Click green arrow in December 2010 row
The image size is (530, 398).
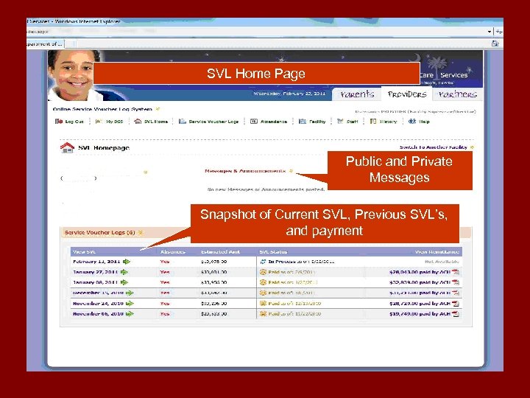click(130, 293)
